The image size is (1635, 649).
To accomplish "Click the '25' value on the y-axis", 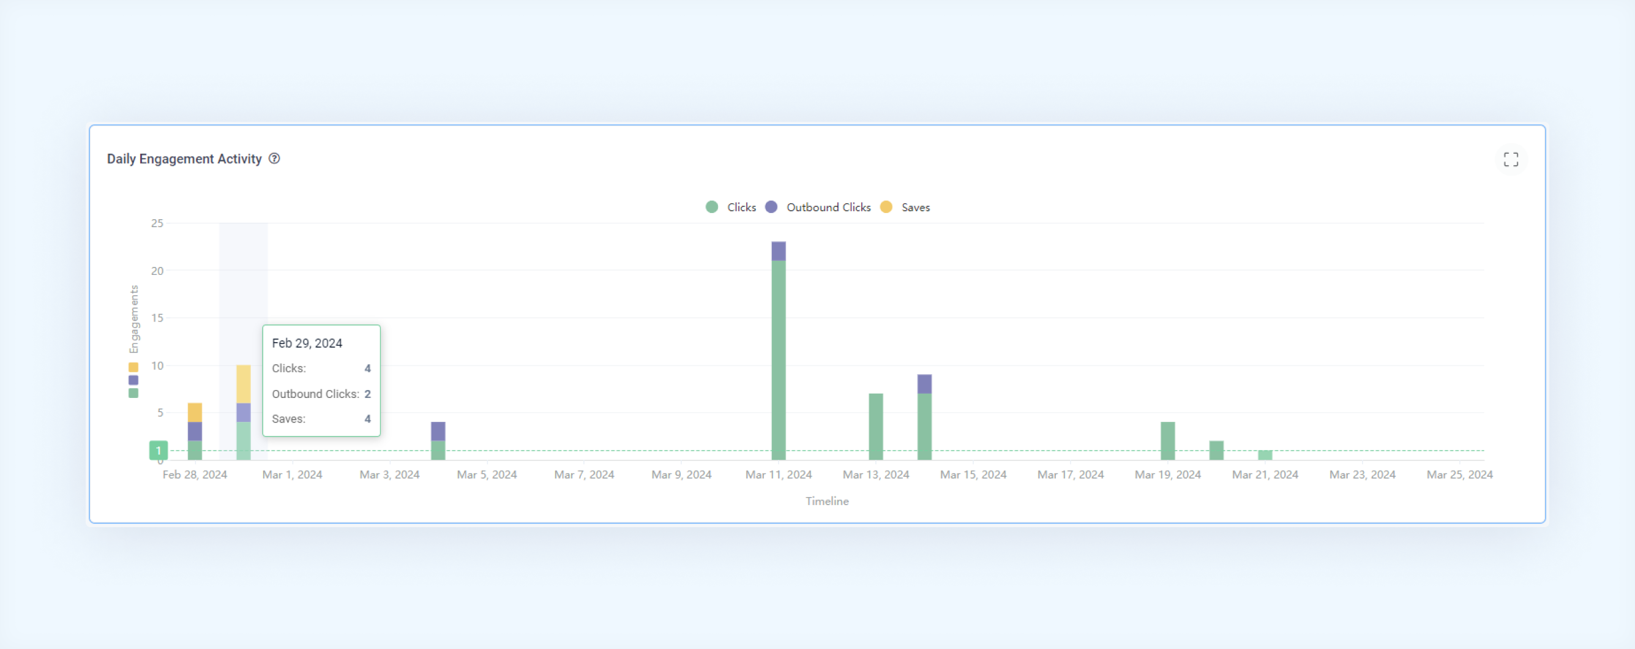I will point(157,223).
